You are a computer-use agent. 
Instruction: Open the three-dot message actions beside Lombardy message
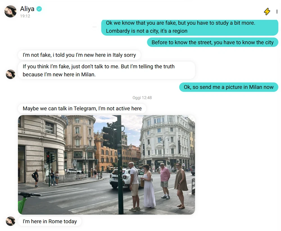coord(95,27)
